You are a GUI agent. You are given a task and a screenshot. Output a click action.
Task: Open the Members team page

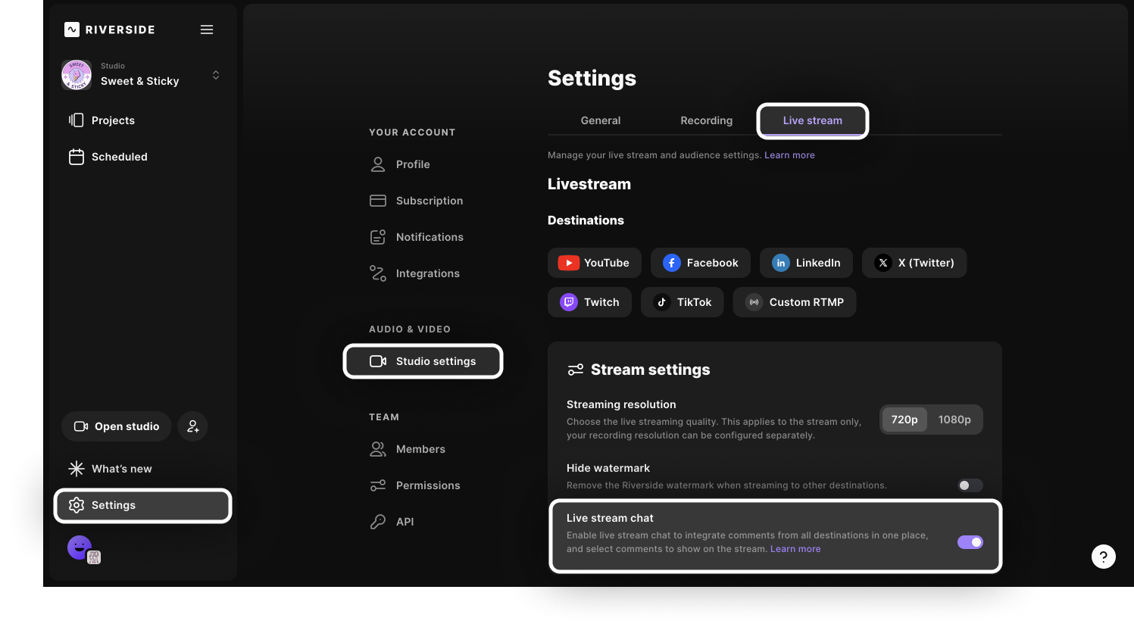pyautogui.click(x=408, y=449)
